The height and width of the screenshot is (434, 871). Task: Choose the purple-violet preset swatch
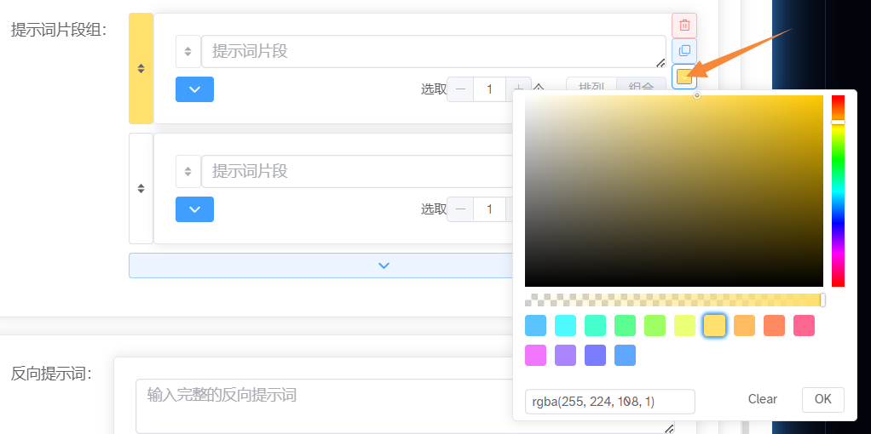point(565,355)
